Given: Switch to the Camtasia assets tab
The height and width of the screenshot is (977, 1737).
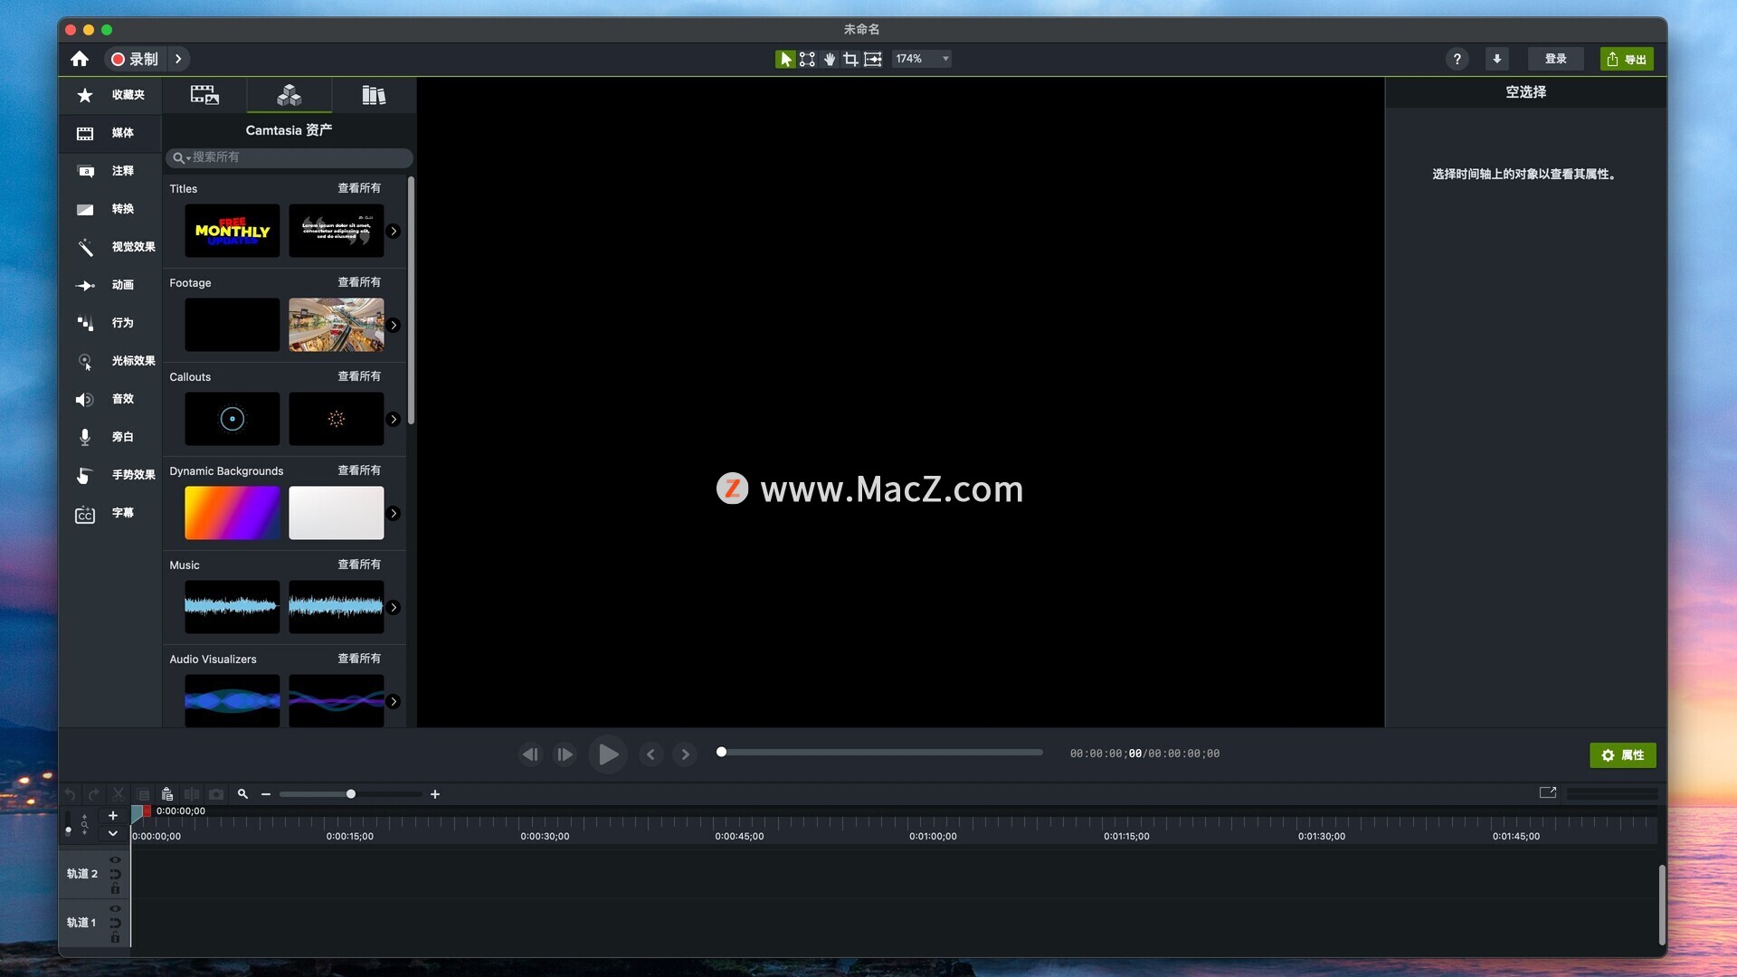Looking at the screenshot, I should pyautogui.click(x=289, y=95).
